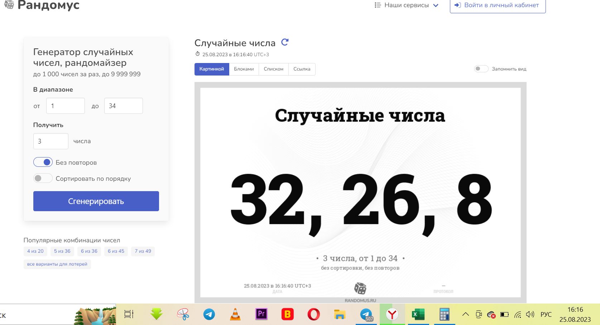Open все варианты для лотерей link

pyautogui.click(x=57, y=264)
